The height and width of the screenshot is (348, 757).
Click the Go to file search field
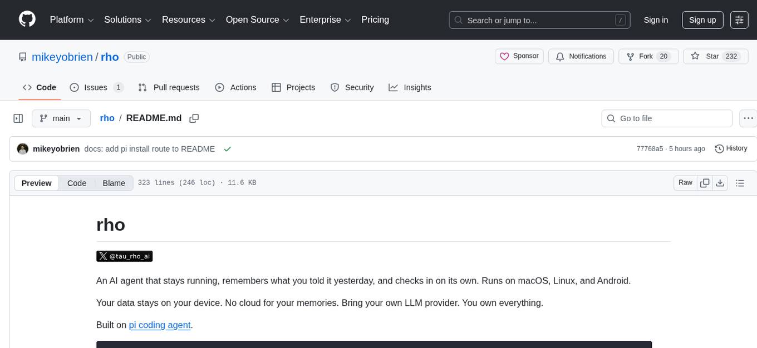tap(666, 118)
